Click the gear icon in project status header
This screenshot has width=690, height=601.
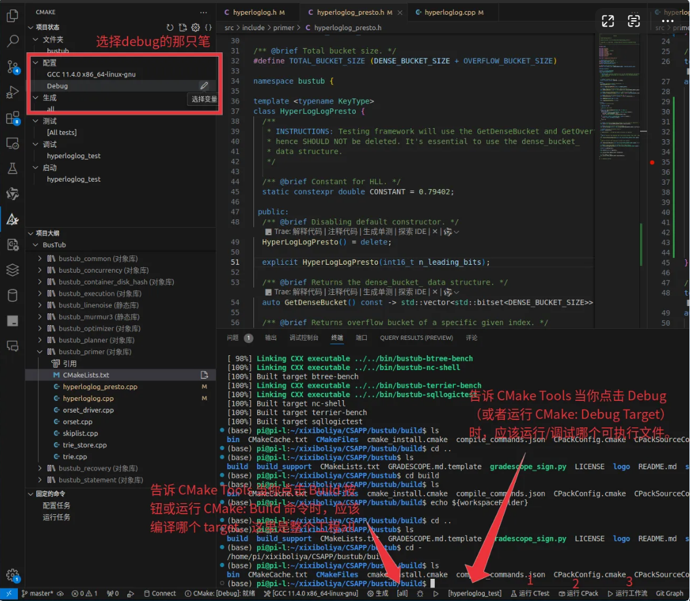point(195,28)
